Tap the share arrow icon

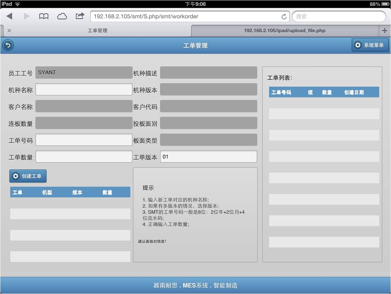click(x=80, y=16)
